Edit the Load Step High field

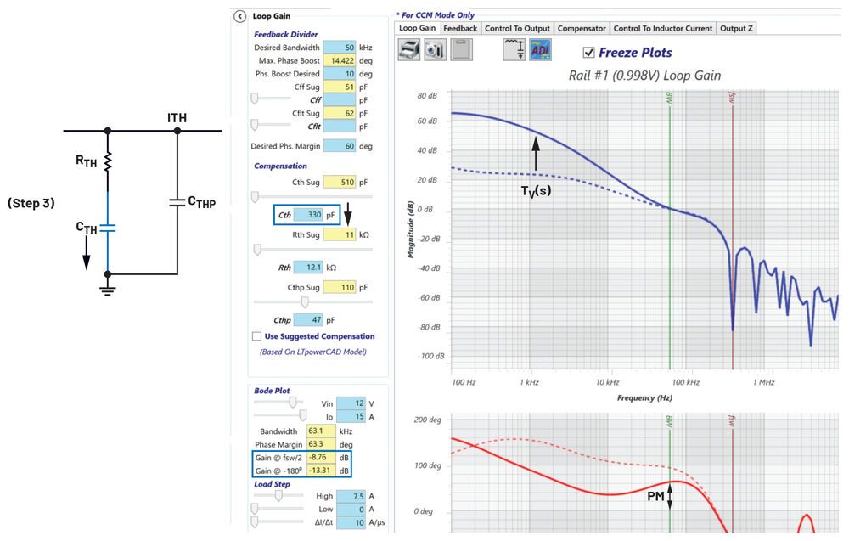(352, 495)
